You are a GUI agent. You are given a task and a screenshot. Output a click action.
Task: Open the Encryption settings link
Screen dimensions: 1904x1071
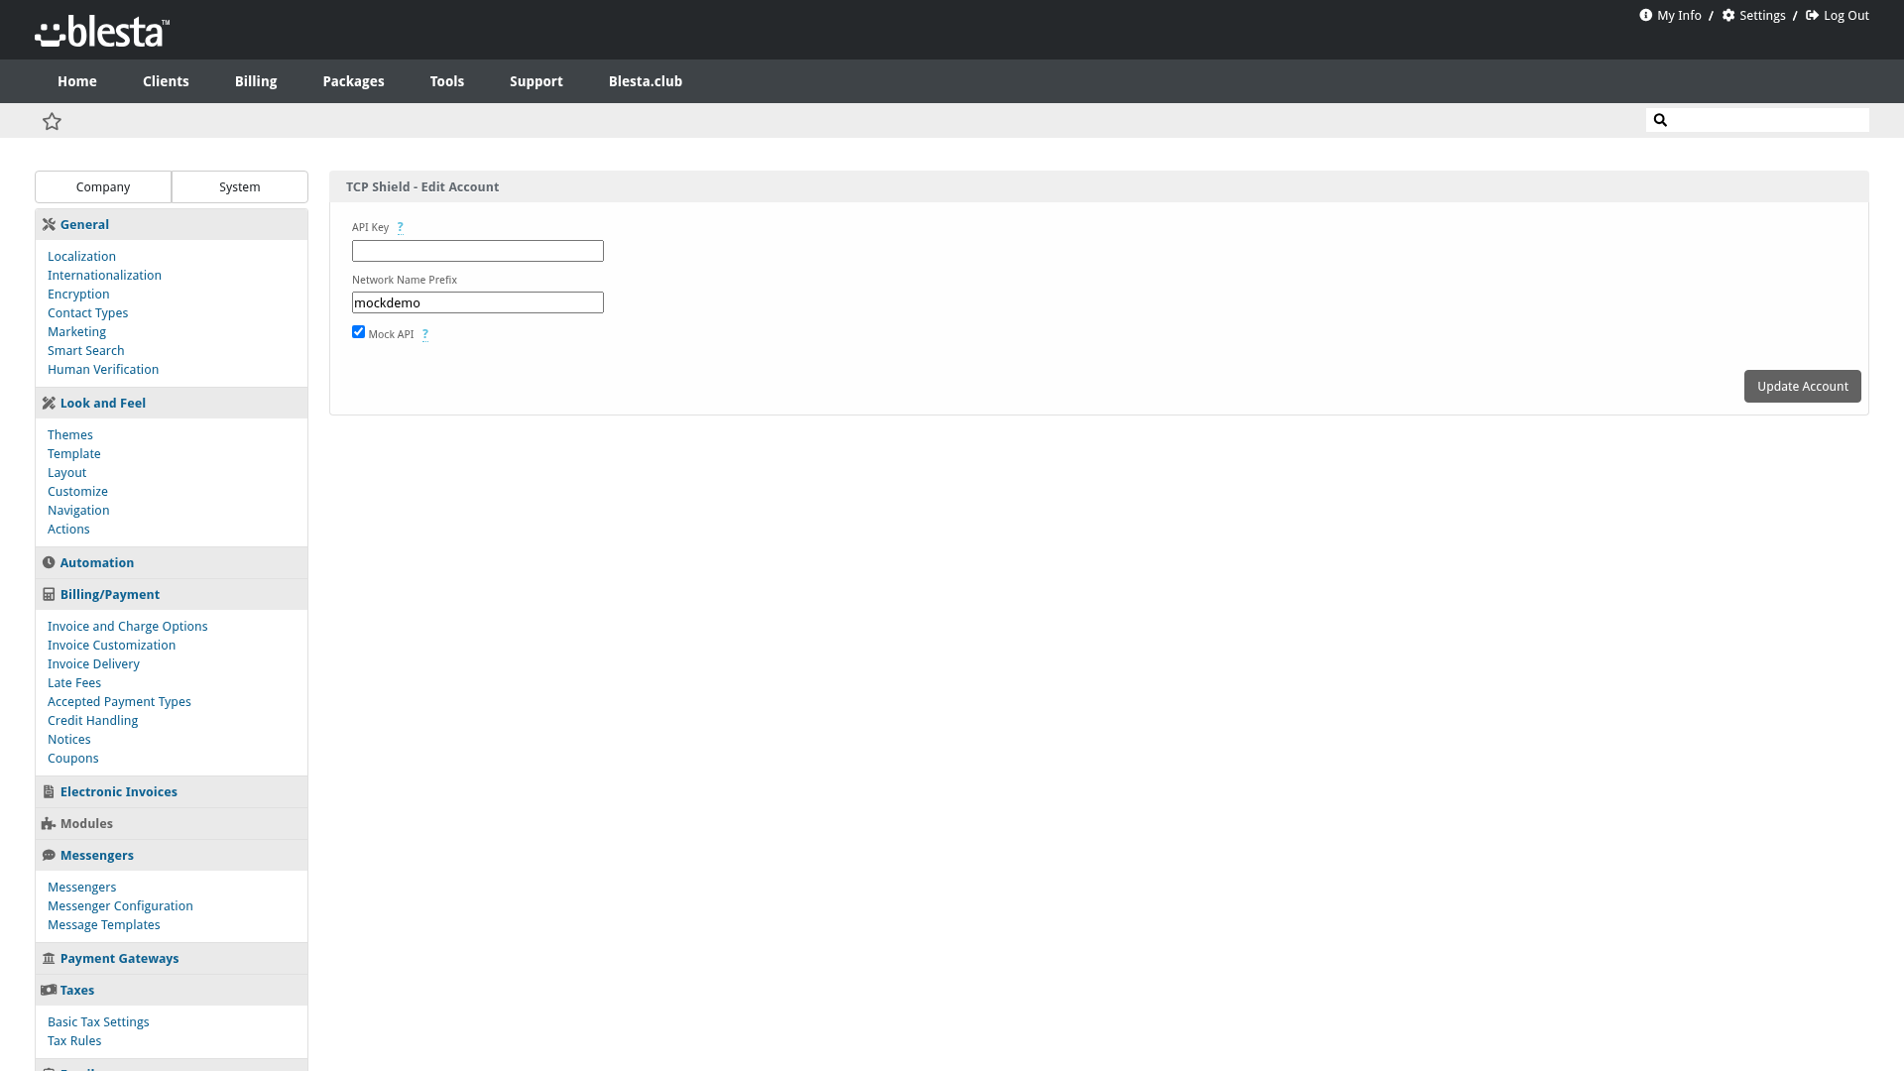click(78, 294)
